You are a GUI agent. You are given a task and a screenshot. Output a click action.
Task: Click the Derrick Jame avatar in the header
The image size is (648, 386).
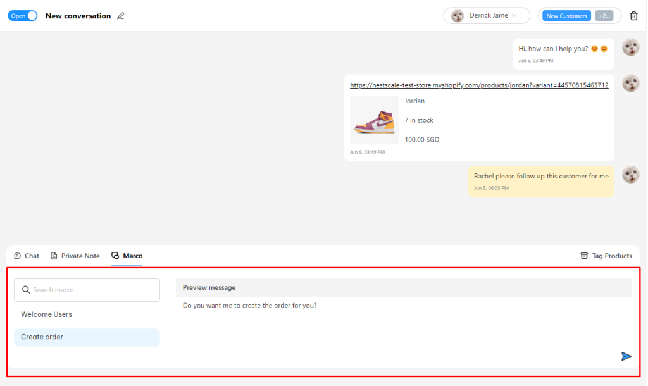point(457,16)
